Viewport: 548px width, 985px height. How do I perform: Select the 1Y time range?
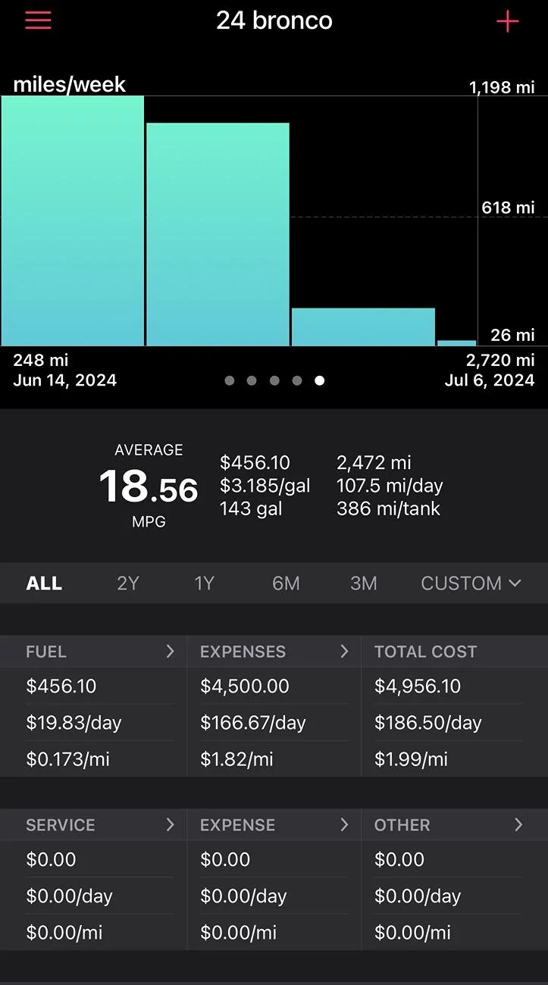coord(205,583)
